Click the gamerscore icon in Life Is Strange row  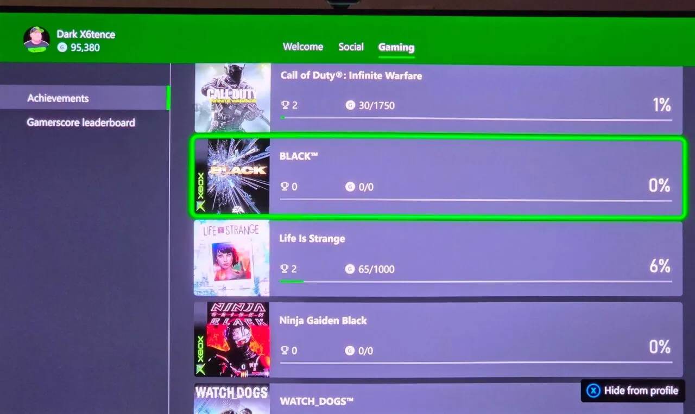[350, 269]
